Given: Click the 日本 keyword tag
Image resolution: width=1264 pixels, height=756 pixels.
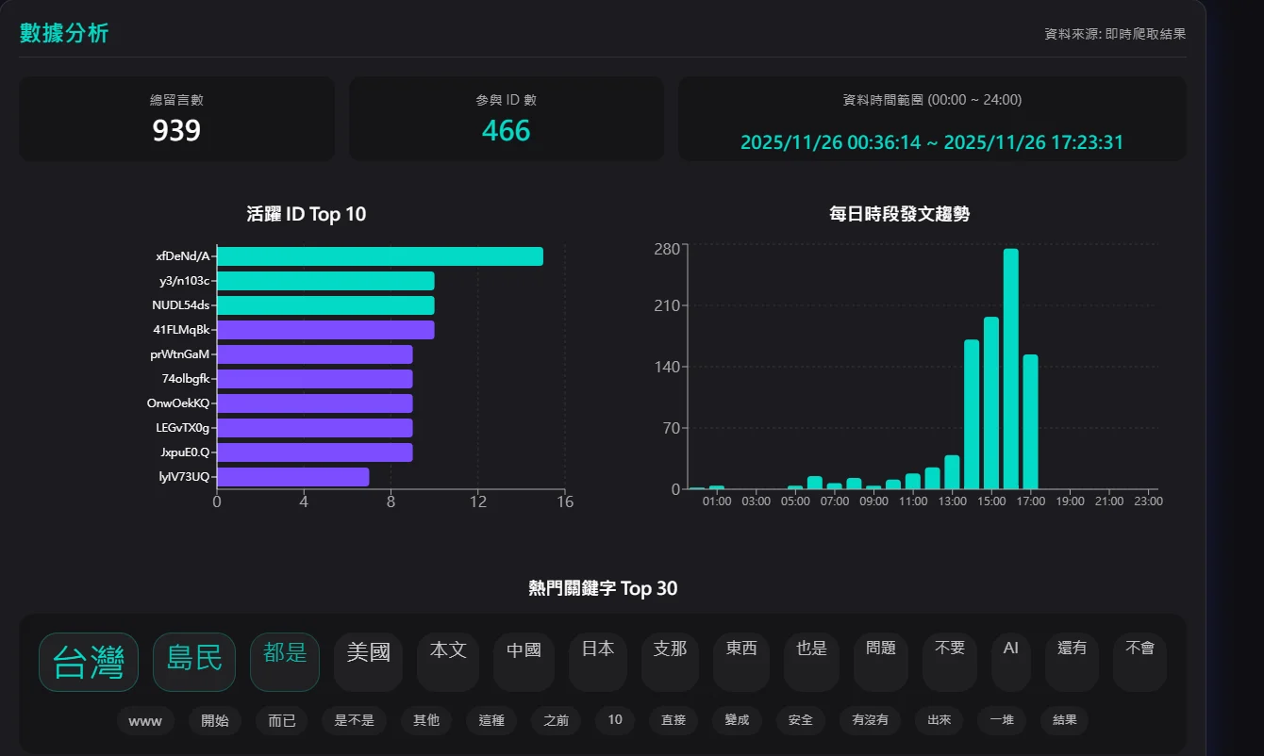Looking at the screenshot, I should [x=598, y=662].
